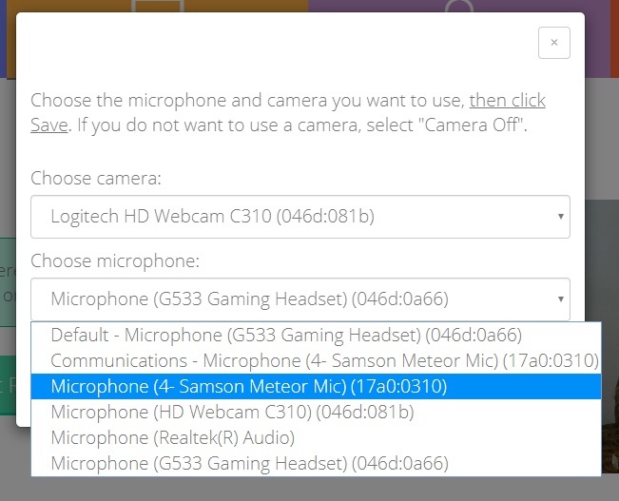Image resolution: width=619 pixels, height=501 pixels.
Task: Click the camera dropdown arrow
Action: [561, 217]
